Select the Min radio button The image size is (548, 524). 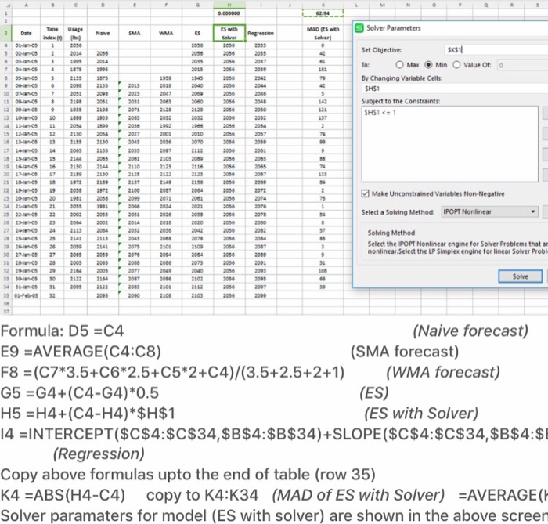pos(428,65)
